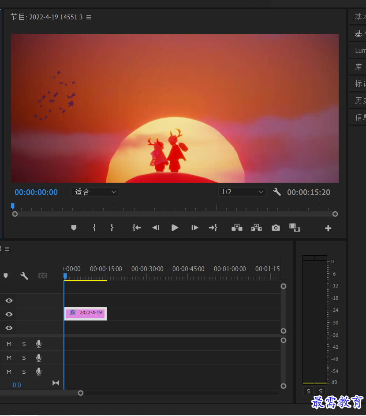
Task: Click bottom handle of video tracks scrollbar
Action: coord(284,331)
